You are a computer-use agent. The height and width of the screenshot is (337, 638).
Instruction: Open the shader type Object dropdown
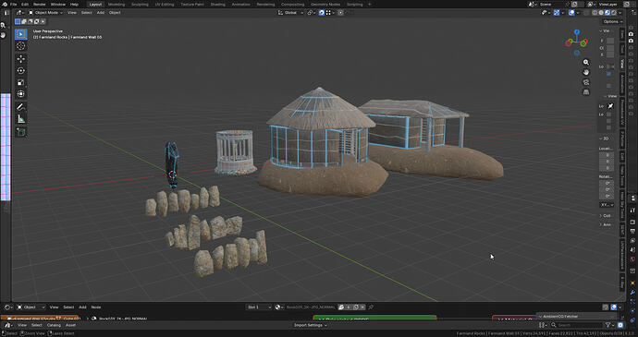pos(31,307)
